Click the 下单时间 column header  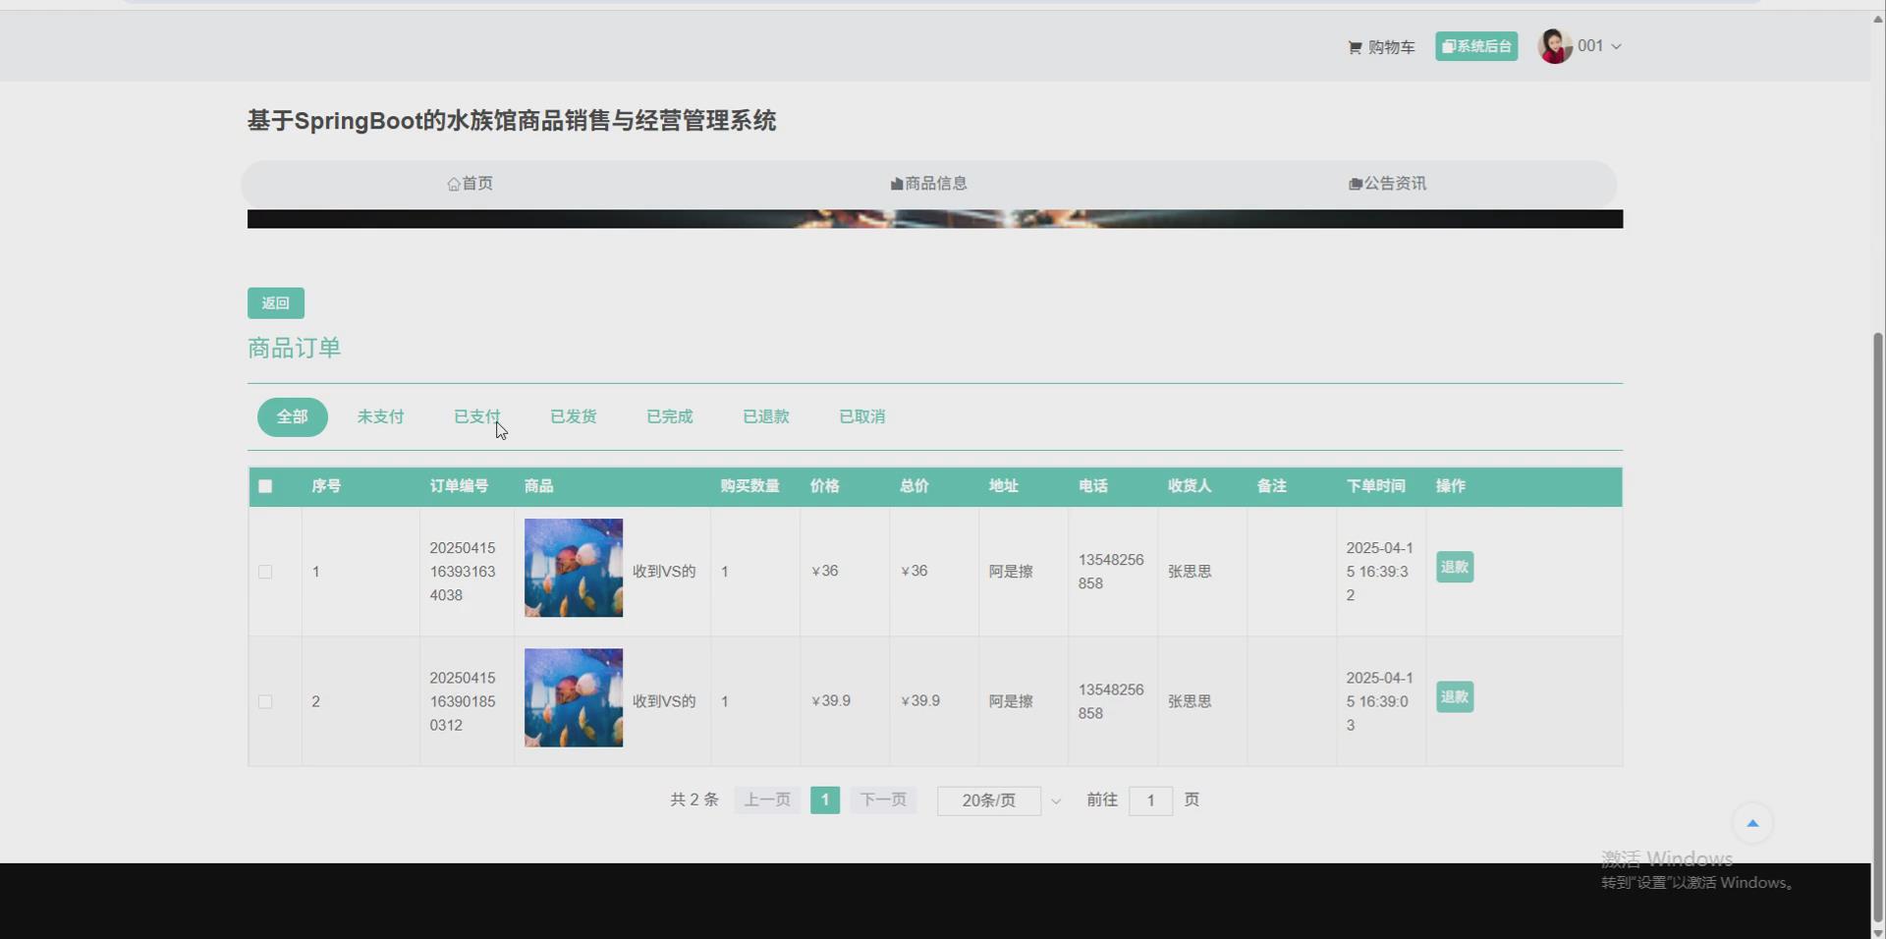pyautogui.click(x=1375, y=486)
